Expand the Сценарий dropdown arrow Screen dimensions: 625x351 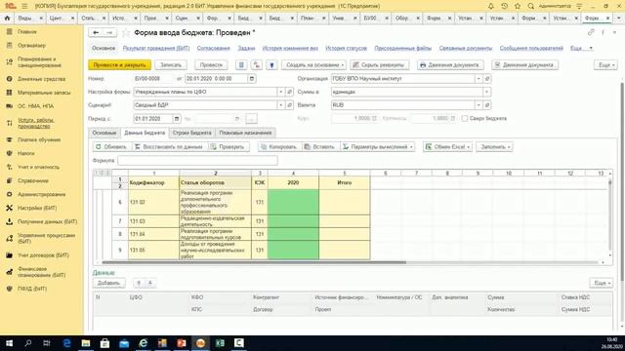point(281,105)
